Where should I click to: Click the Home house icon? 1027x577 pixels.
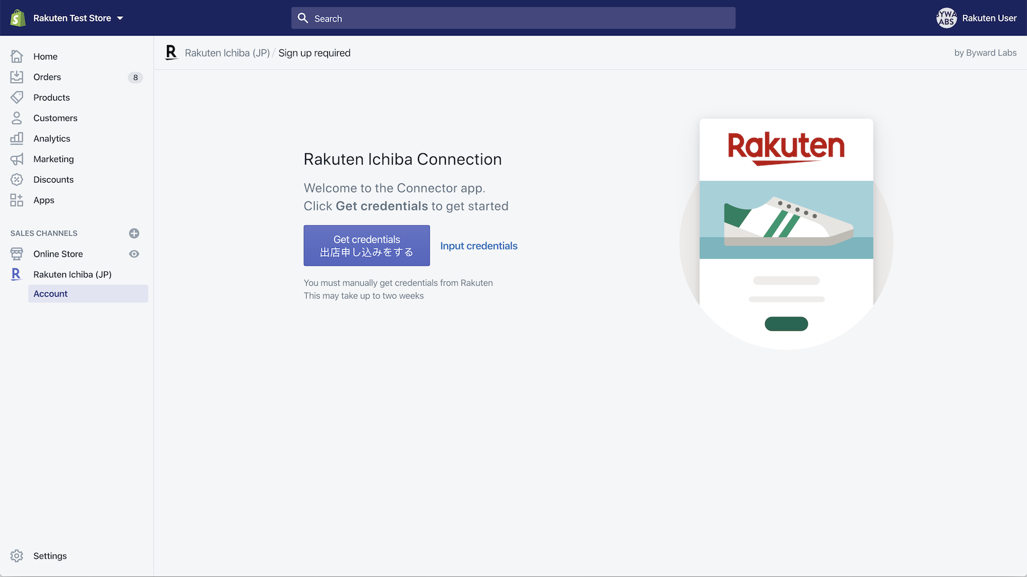[x=17, y=56]
